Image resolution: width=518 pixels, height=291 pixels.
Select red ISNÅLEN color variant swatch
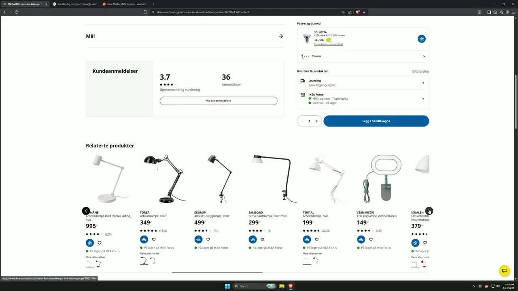[424, 264]
